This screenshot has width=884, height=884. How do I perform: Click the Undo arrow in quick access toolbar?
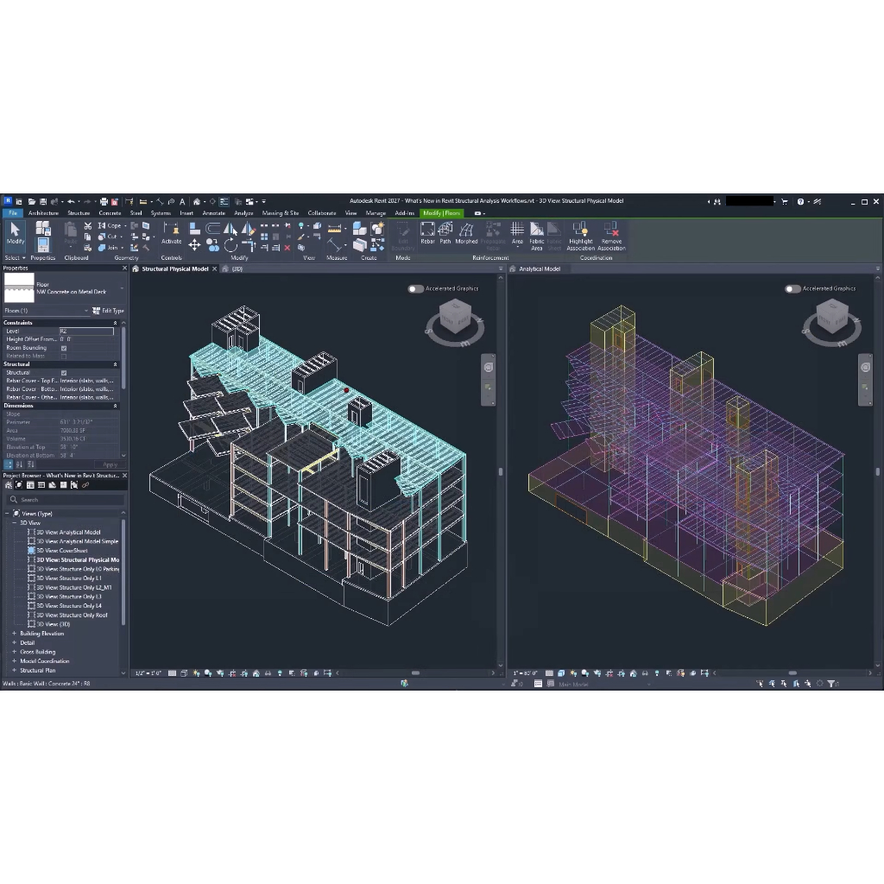click(71, 201)
